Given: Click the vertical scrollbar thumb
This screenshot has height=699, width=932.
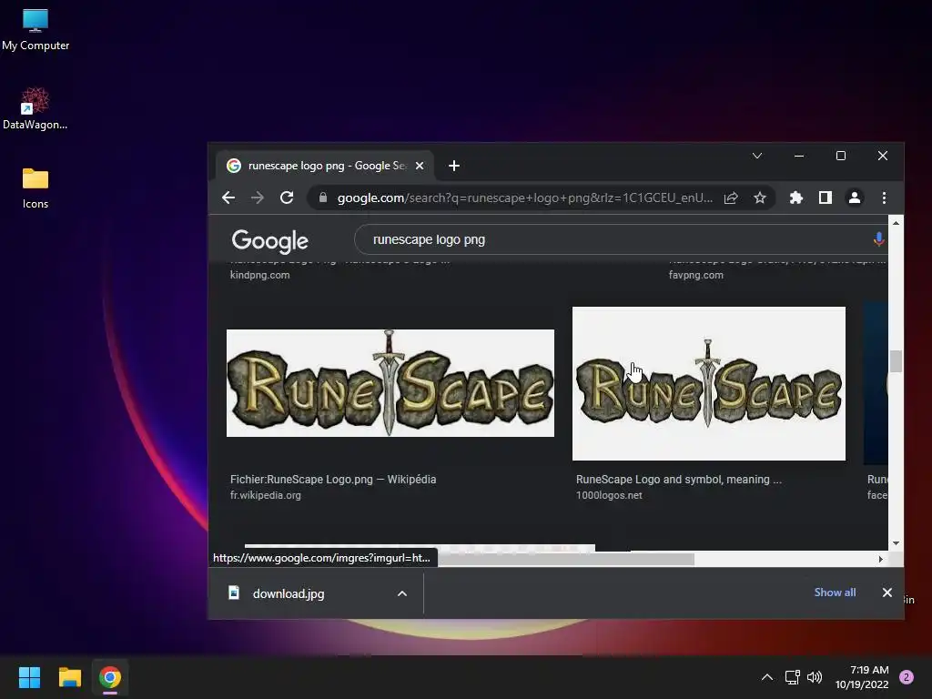Looking at the screenshot, I should (x=896, y=361).
